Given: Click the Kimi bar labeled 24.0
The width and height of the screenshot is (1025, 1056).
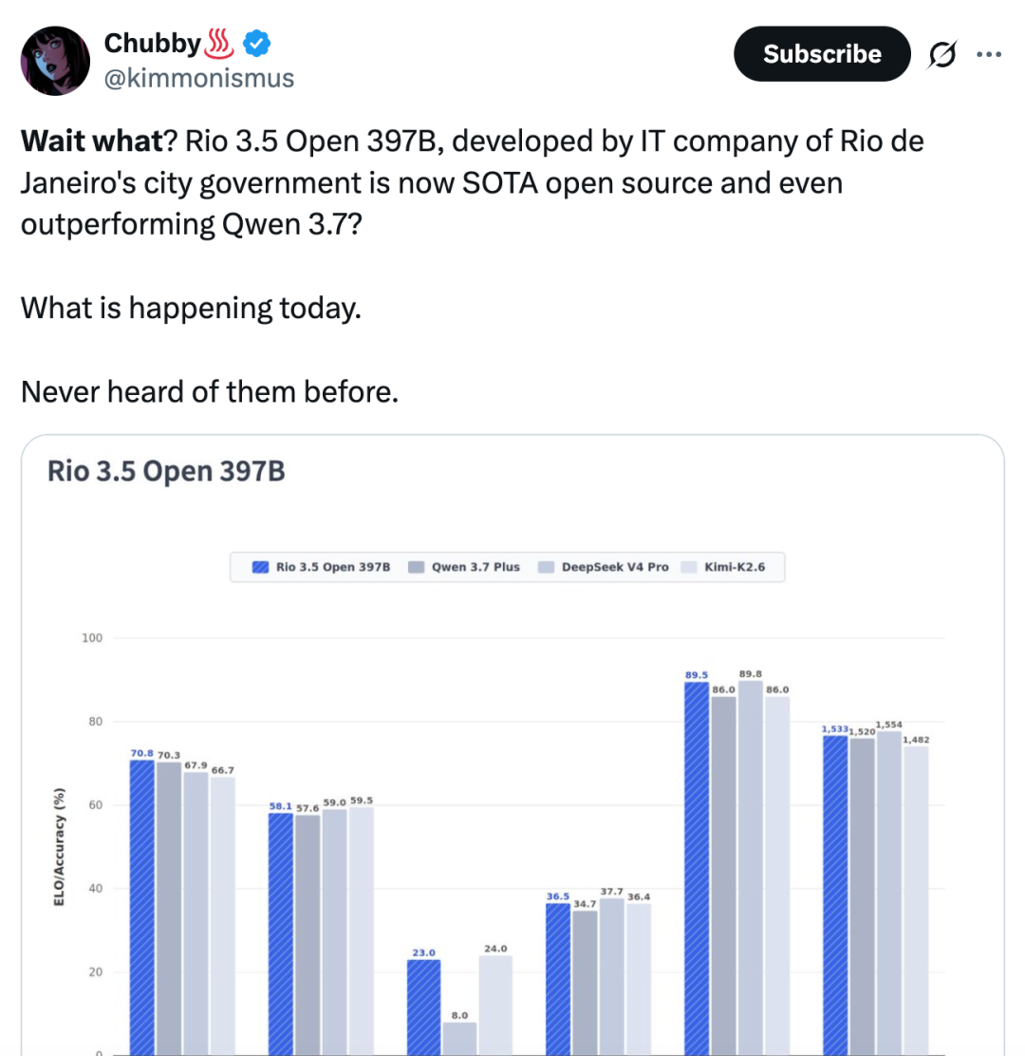Looking at the screenshot, I should [496, 1005].
